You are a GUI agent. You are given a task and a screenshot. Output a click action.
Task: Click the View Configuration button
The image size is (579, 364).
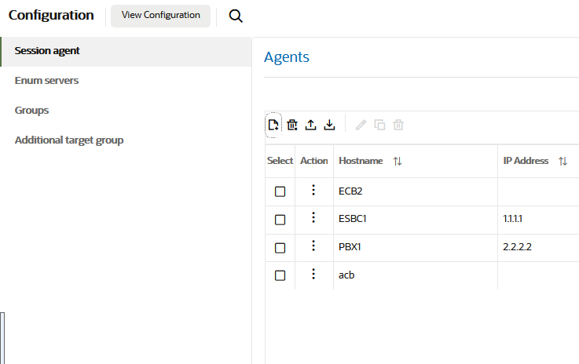tap(160, 15)
